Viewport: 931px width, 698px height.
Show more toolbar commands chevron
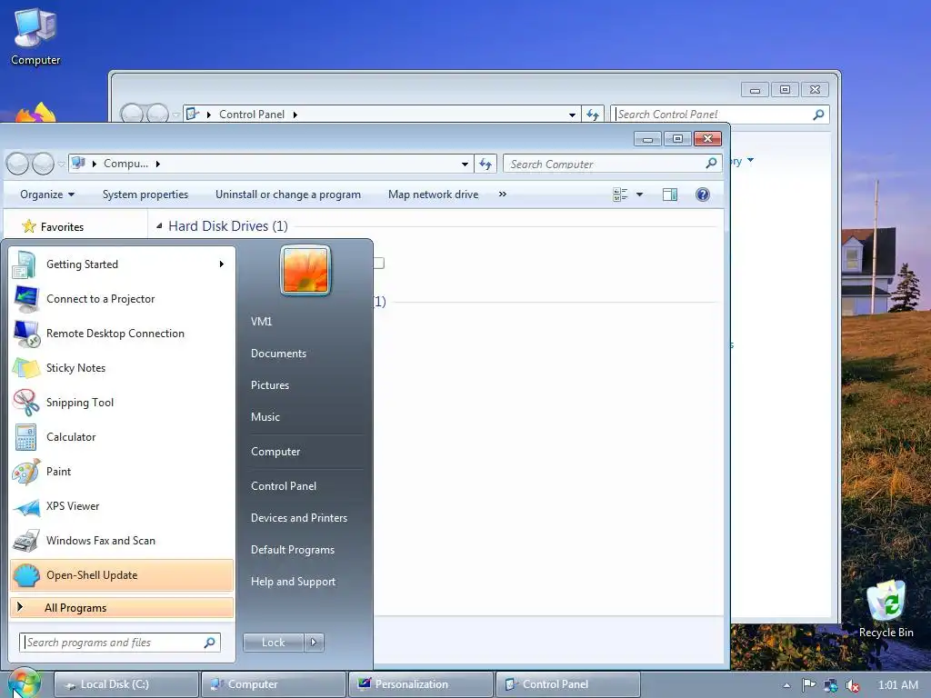click(502, 194)
